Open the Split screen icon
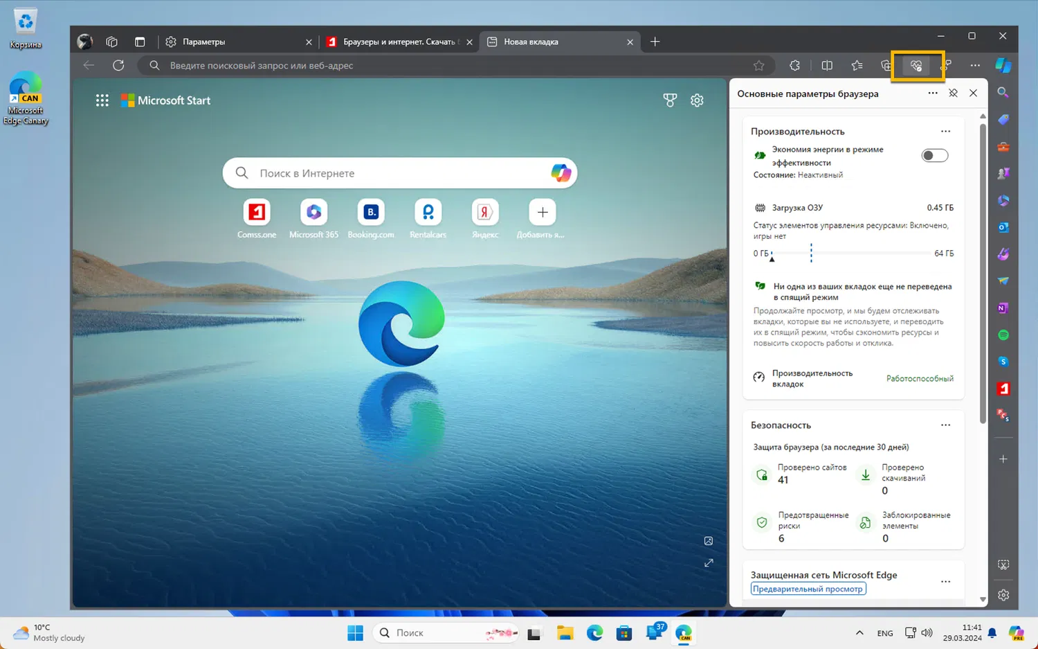This screenshot has width=1038, height=649. point(827,65)
